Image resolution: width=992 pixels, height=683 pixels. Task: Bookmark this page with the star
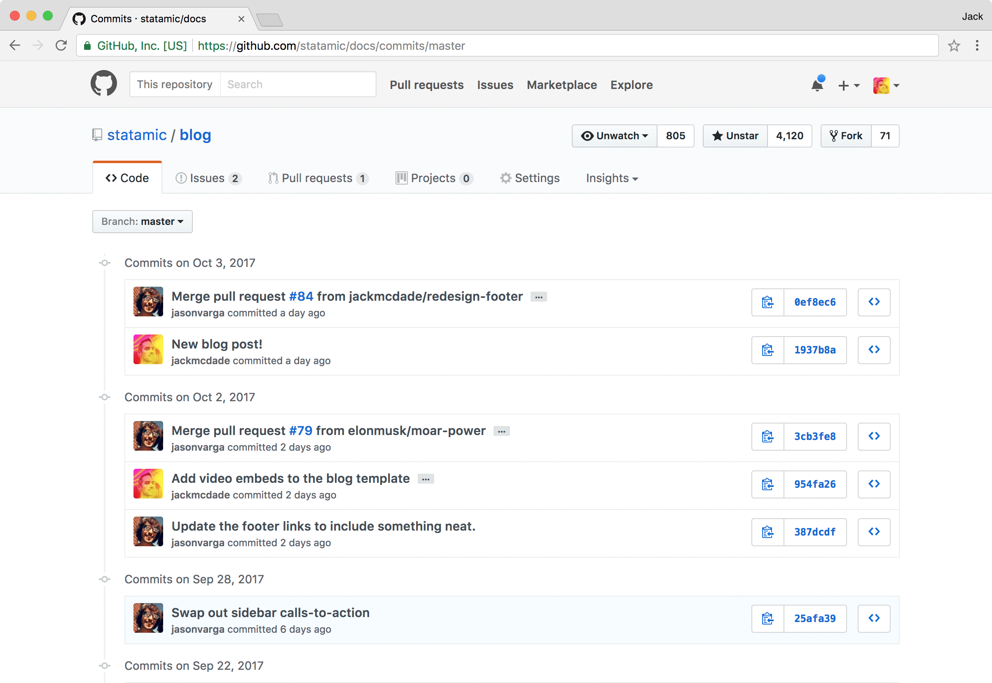[x=954, y=45]
